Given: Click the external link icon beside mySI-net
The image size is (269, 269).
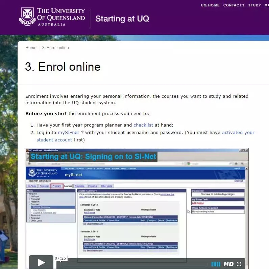Looking at the screenshot, I should tap(82, 133).
